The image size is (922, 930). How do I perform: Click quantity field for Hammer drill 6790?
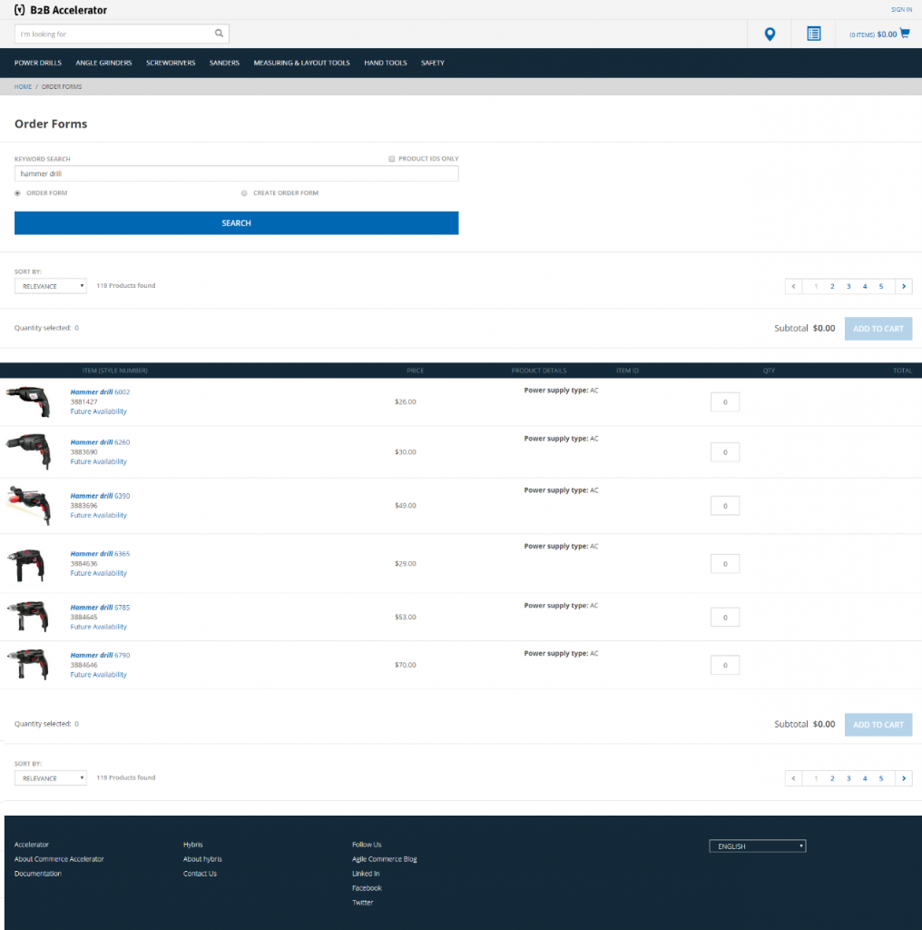[725, 665]
